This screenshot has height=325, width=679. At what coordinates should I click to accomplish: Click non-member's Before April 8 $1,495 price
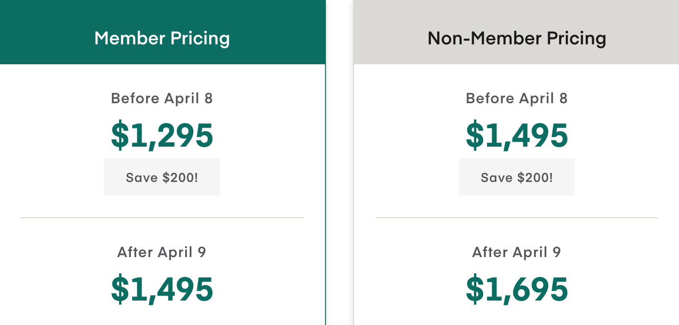(x=516, y=135)
